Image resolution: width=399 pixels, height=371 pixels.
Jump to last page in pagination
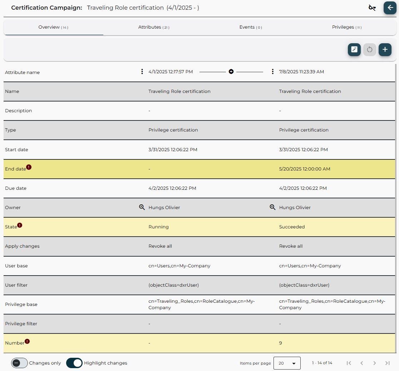[387, 363]
